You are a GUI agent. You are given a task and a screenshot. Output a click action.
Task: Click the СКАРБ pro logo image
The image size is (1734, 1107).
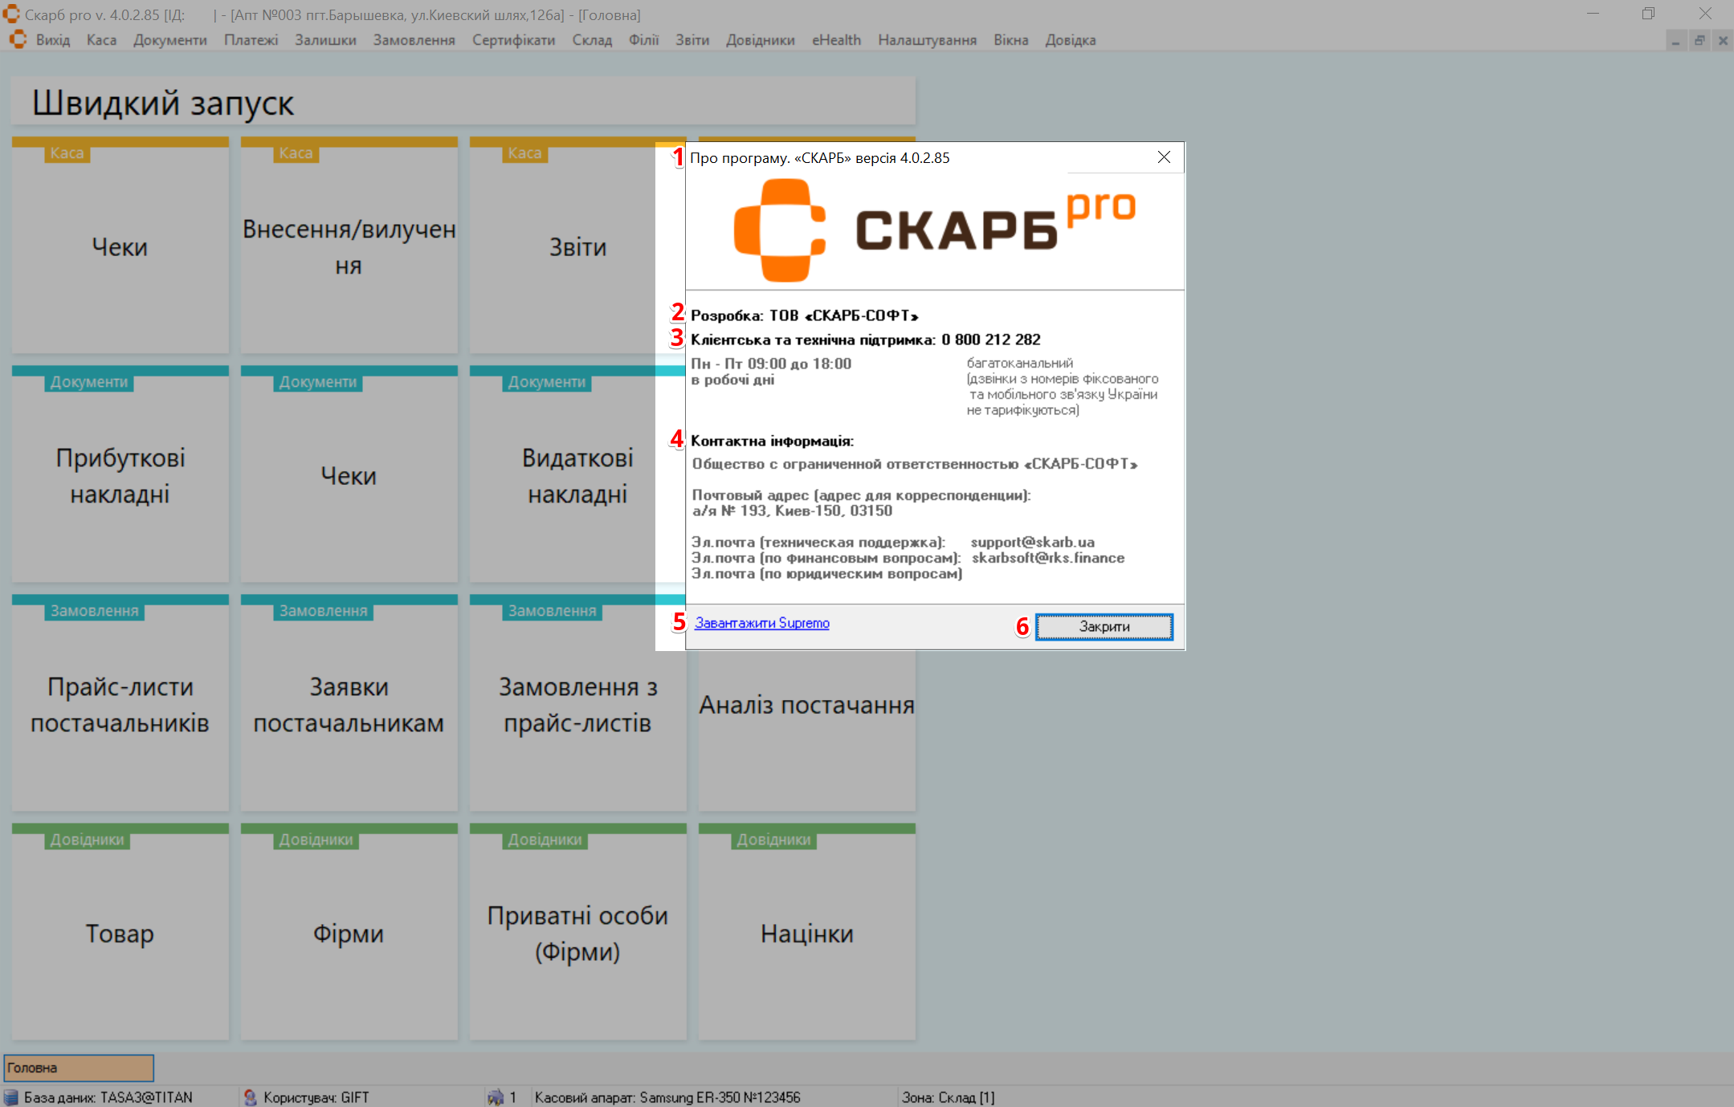[x=934, y=230]
